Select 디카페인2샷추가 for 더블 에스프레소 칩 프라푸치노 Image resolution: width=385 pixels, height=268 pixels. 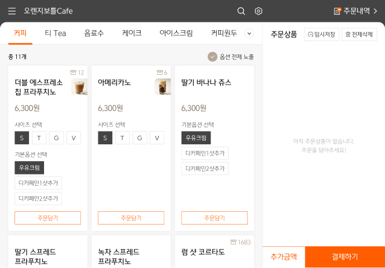point(38,198)
